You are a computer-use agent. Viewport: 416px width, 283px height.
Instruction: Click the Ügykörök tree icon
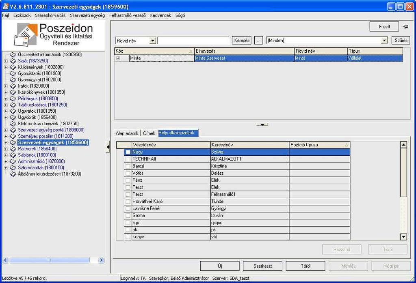[13, 118]
